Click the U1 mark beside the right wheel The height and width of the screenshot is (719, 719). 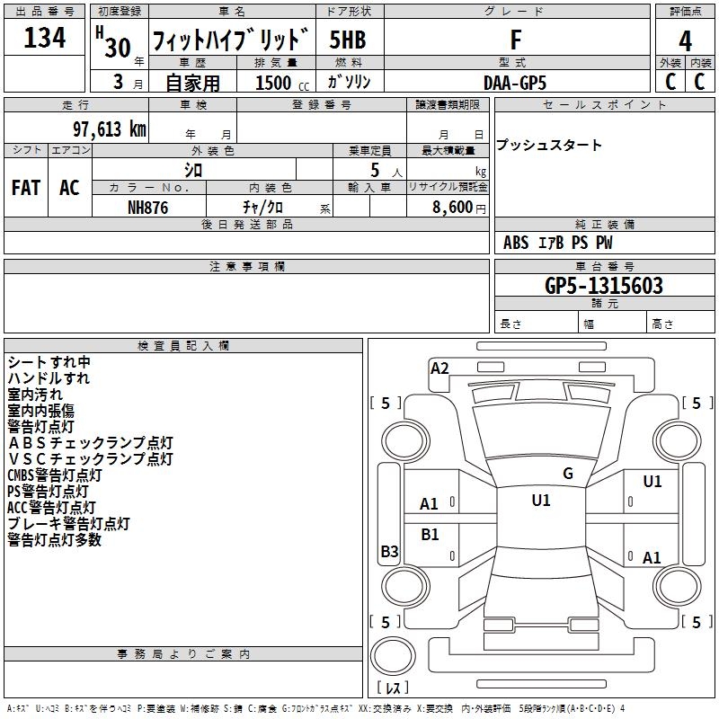click(x=652, y=482)
